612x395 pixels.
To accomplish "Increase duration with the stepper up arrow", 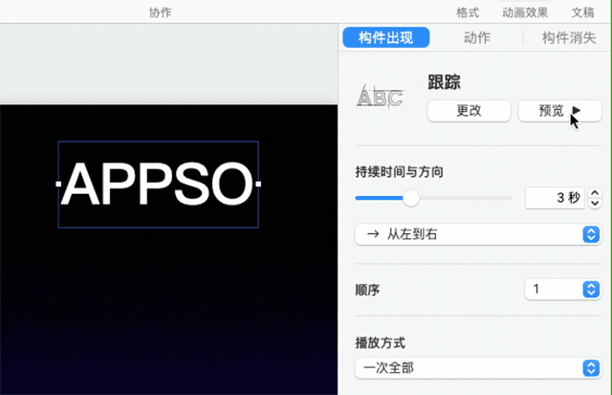I will coord(595,193).
